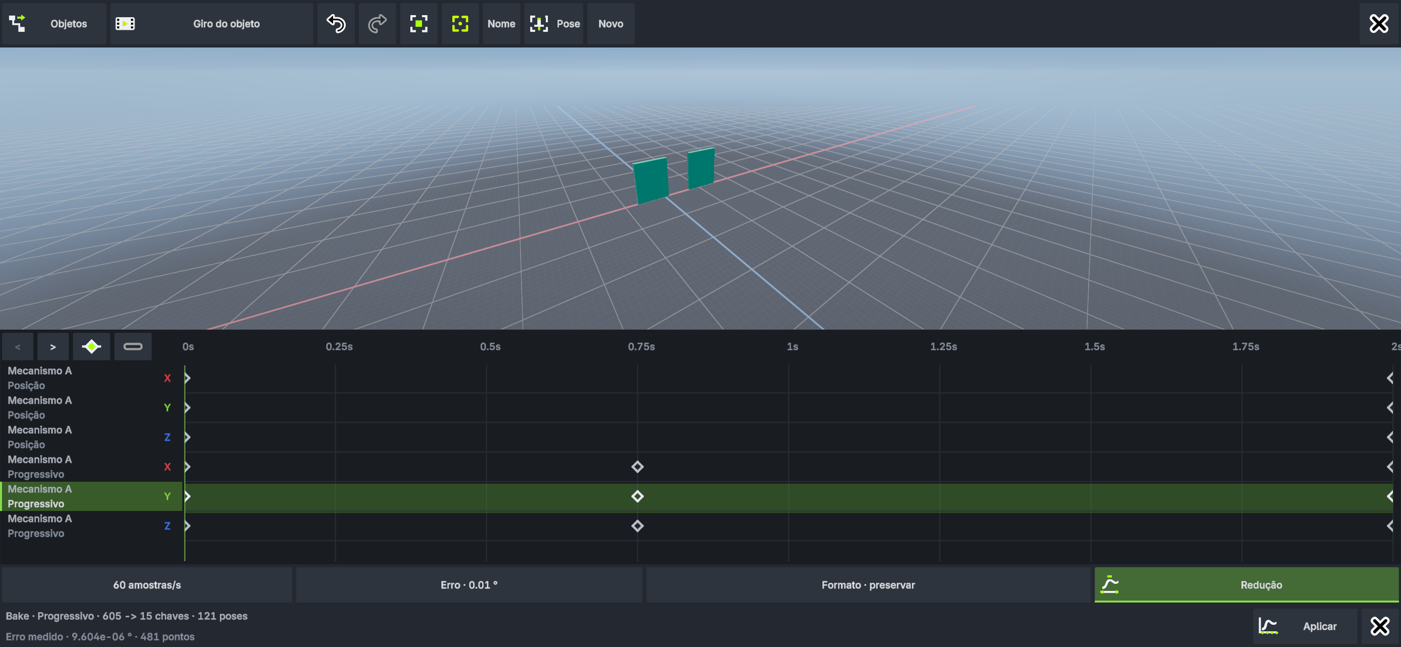
Task: Click the white frame-selection icon
Action: (x=419, y=23)
